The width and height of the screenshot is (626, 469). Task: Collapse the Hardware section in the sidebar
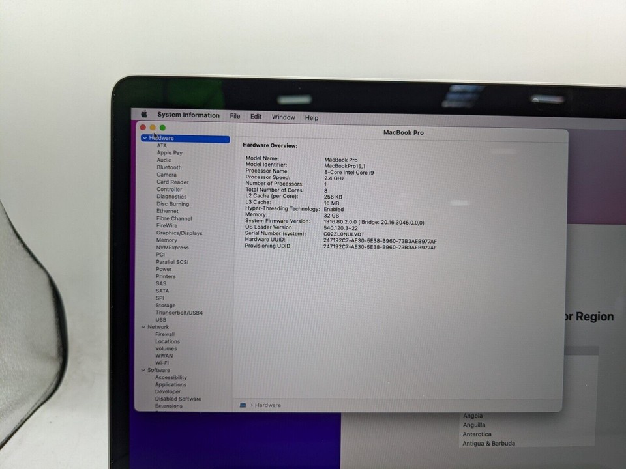pyautogui.click(x=144, y=138)
